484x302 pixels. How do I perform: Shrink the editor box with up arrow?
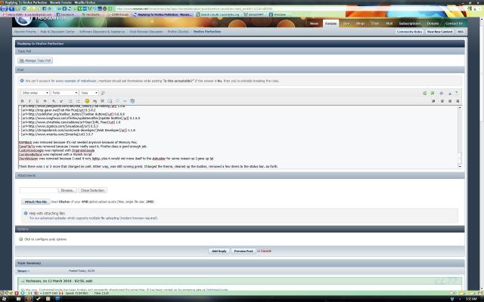tap(450, 93)
